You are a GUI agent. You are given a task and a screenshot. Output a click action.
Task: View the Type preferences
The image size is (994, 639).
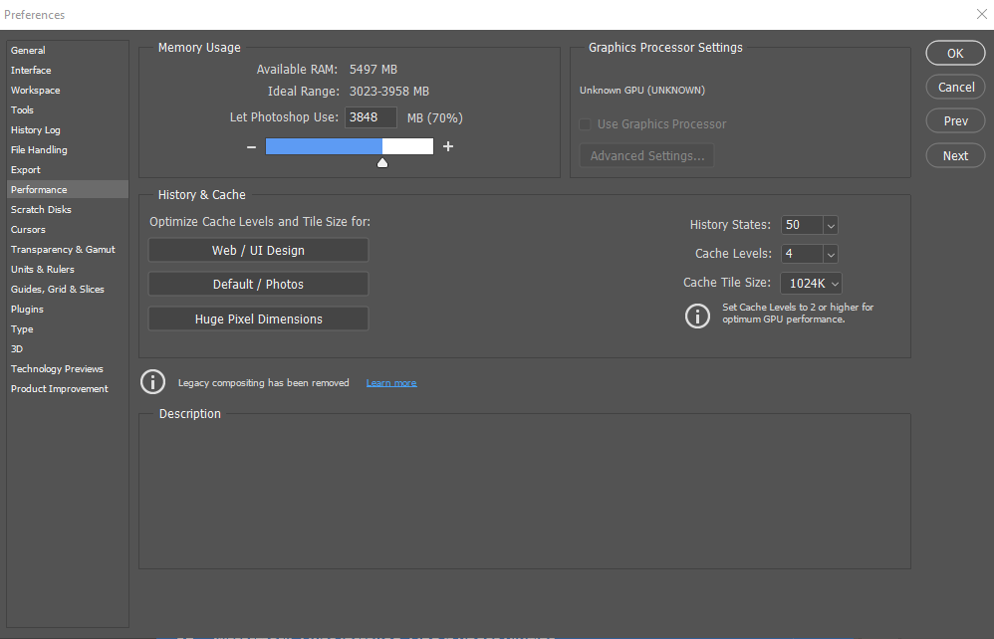(x=21, y=328)
